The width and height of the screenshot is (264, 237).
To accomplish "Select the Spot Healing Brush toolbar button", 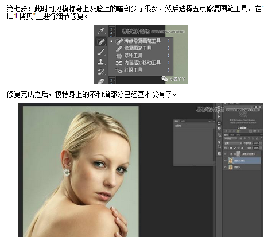I will (101, 41).
